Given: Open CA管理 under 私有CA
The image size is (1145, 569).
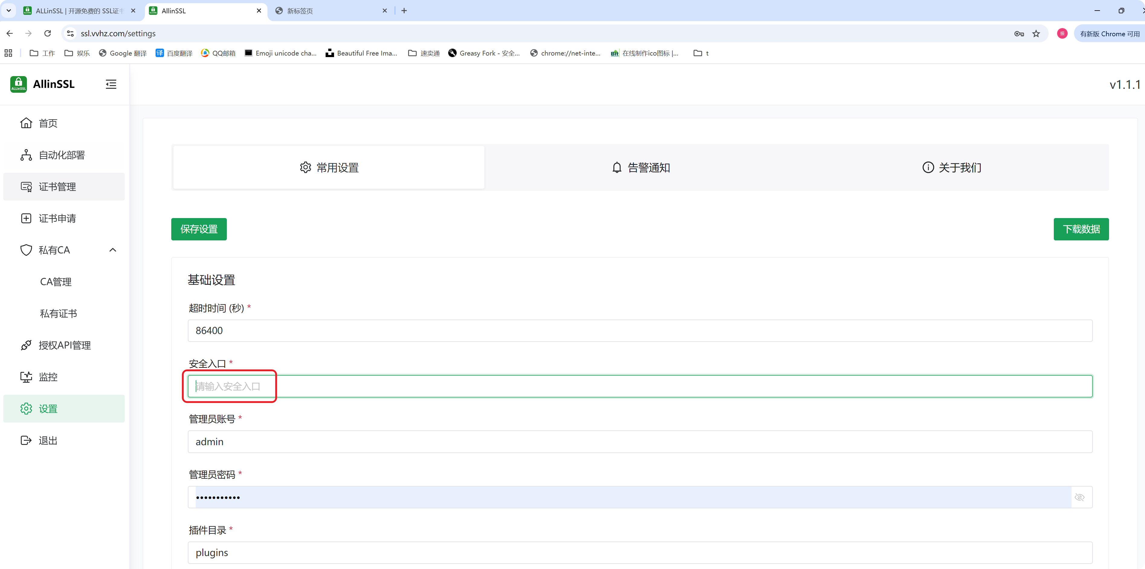Looking at the screenshot, I should coord(56,282).
